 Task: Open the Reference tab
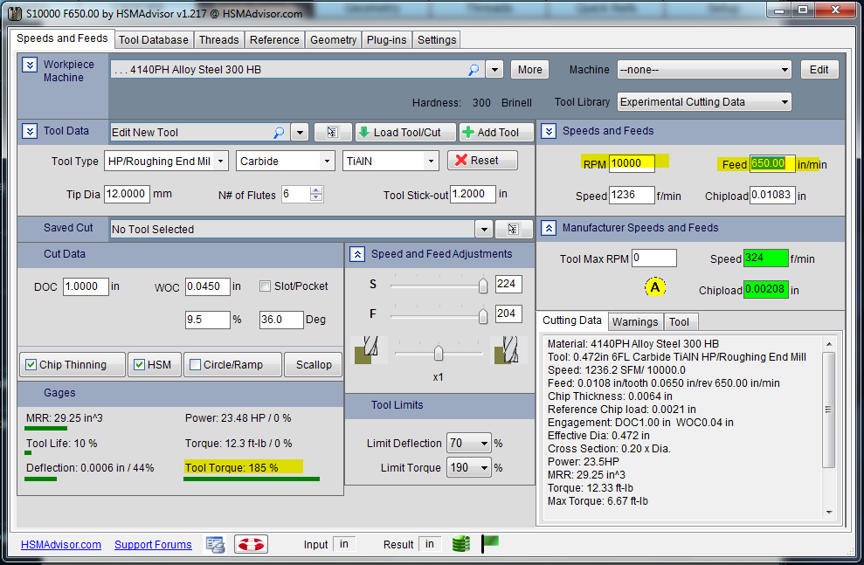[274, 39]
